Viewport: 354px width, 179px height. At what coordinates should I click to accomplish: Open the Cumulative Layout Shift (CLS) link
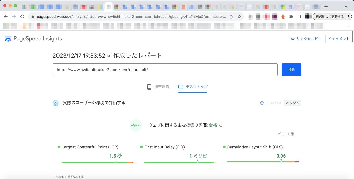pos(255,147)
